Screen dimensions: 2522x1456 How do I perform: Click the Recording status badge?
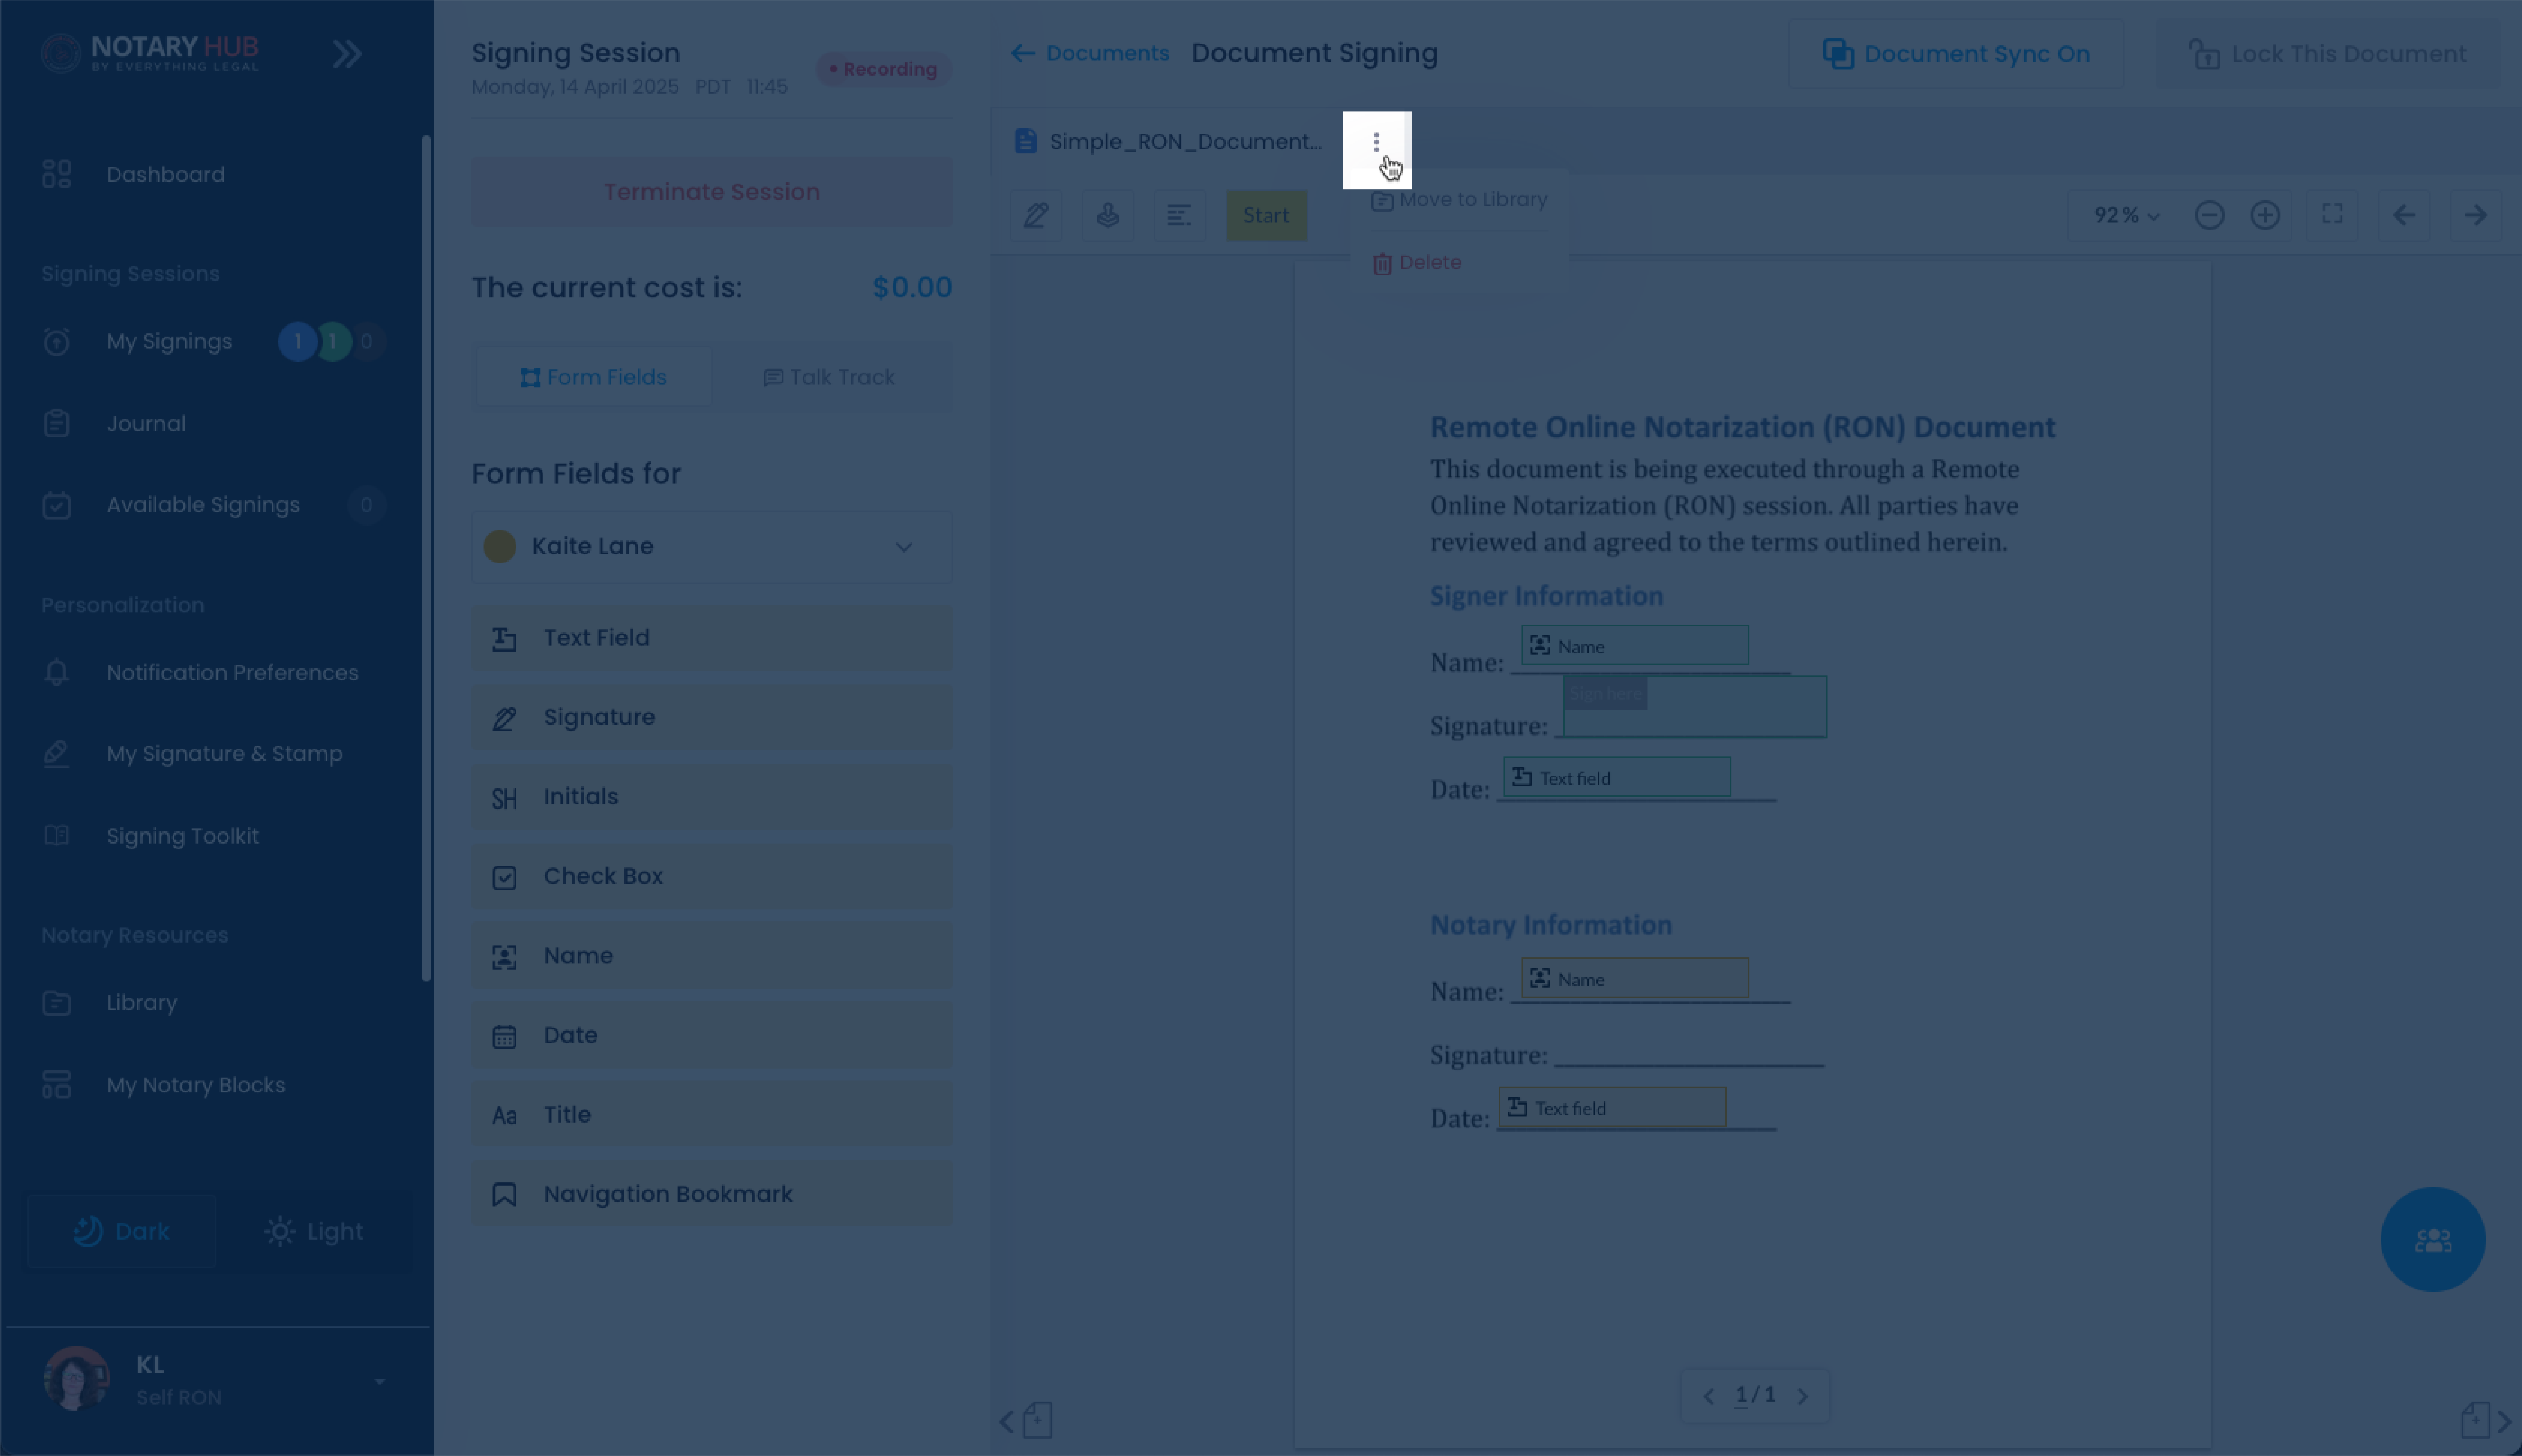(884, 69)
